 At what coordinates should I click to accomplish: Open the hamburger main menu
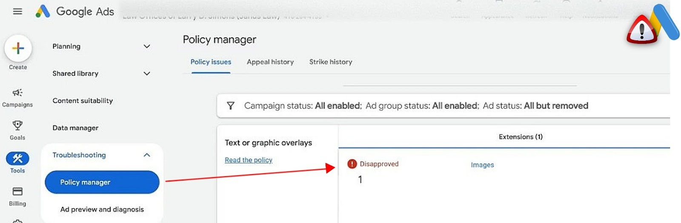[17, 11]
